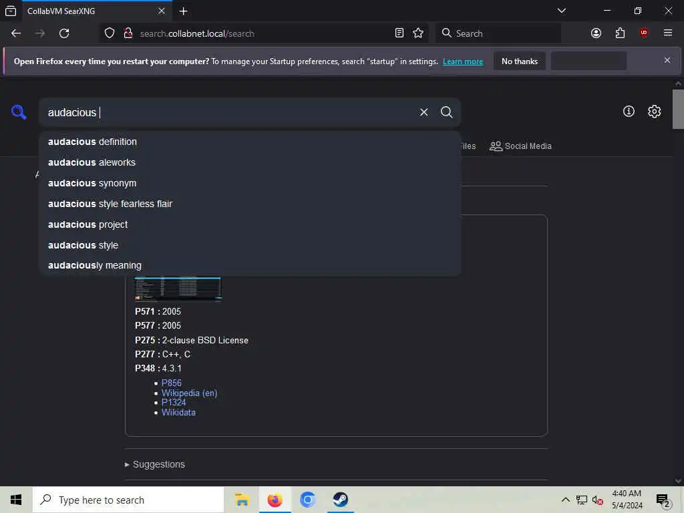
Task: Open the Firefox View icon
Action: click(11, 11)
